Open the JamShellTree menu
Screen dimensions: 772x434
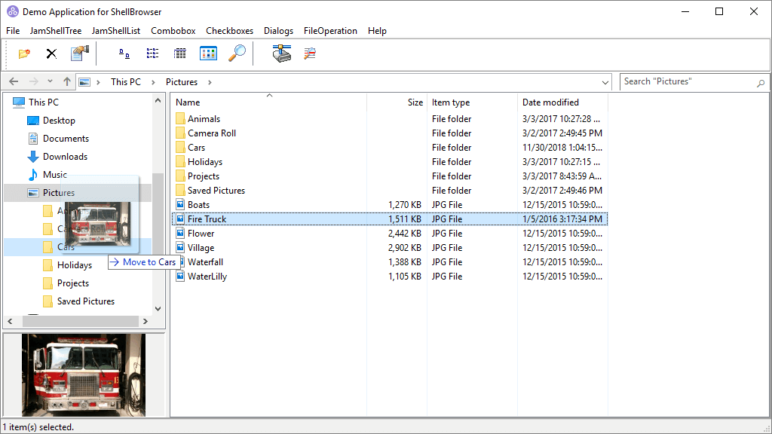[x=55, y=31]
